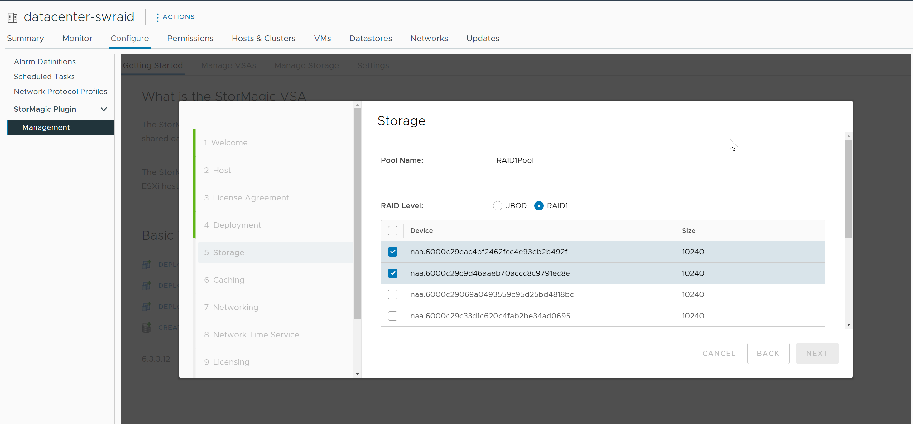Open the Summary tab
The width and height of the screenshot is (913, 424).
click(26, 38)
